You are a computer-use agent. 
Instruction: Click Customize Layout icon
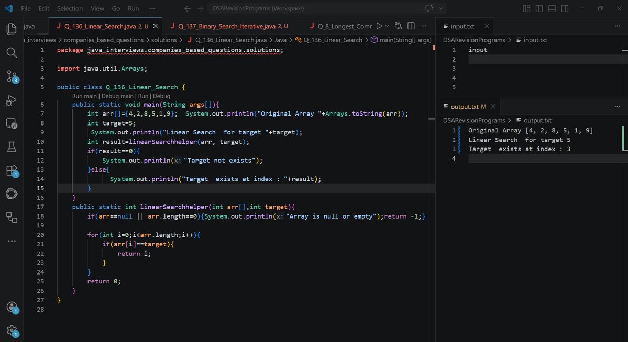(526, 8)
